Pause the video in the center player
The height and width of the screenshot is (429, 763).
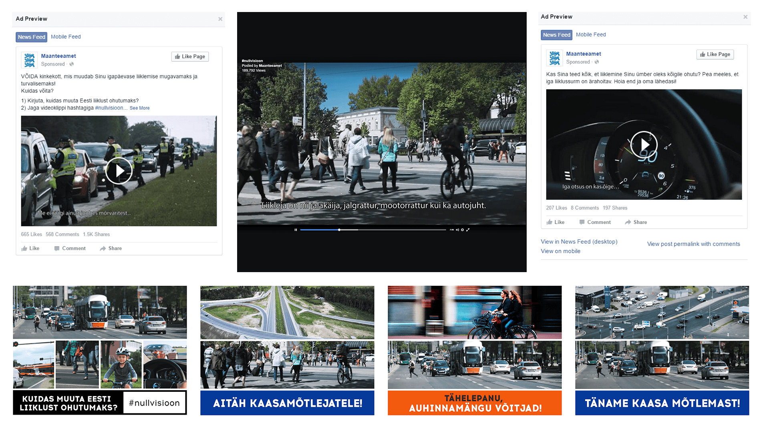[296, 230]
